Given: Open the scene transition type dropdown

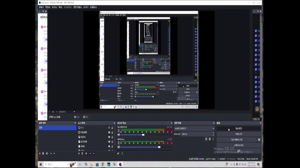Looking at the screenshot, I should [194, 128].
